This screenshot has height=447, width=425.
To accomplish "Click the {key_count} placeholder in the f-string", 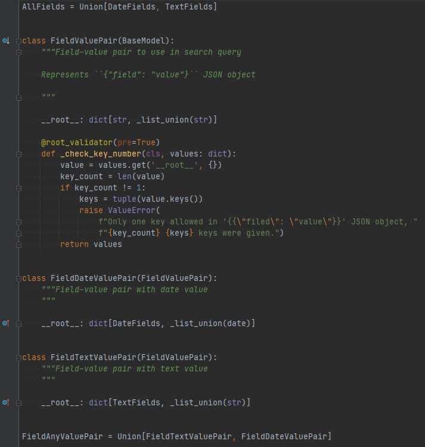I will click(x=134, y=233).
